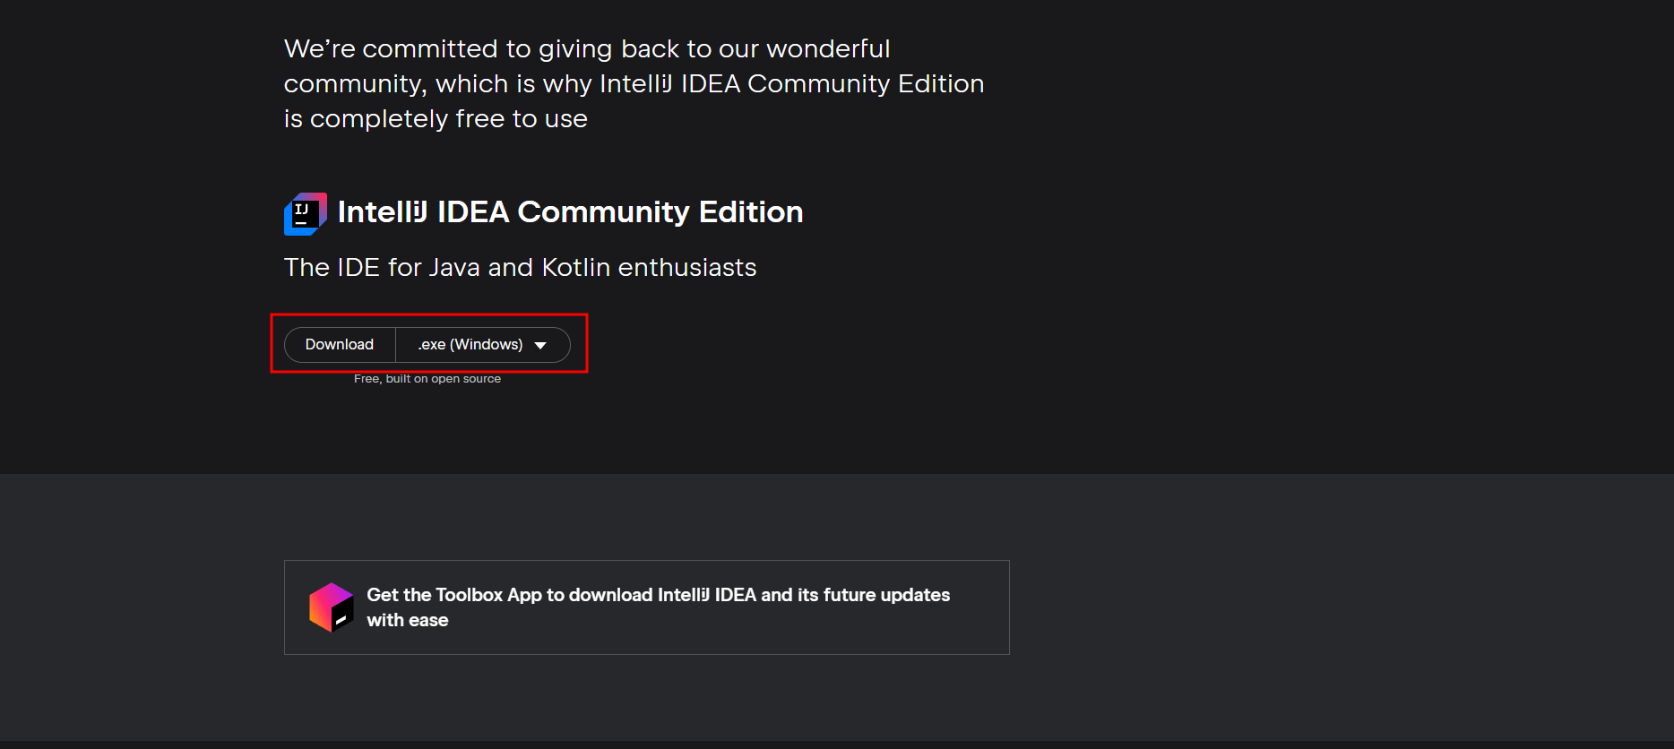Open the Get the Toolbox App banner link
1674x749 pixels.
coord(647,607)
